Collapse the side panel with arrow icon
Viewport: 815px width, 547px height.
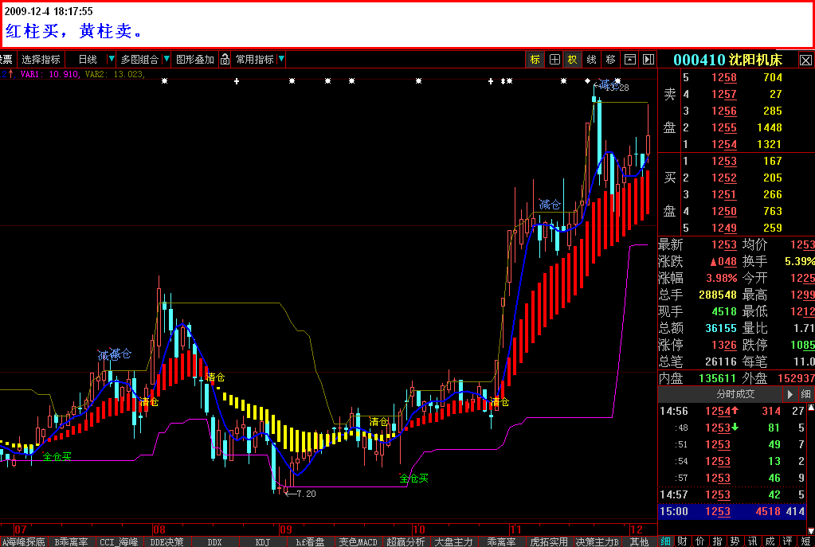point(648,60)
